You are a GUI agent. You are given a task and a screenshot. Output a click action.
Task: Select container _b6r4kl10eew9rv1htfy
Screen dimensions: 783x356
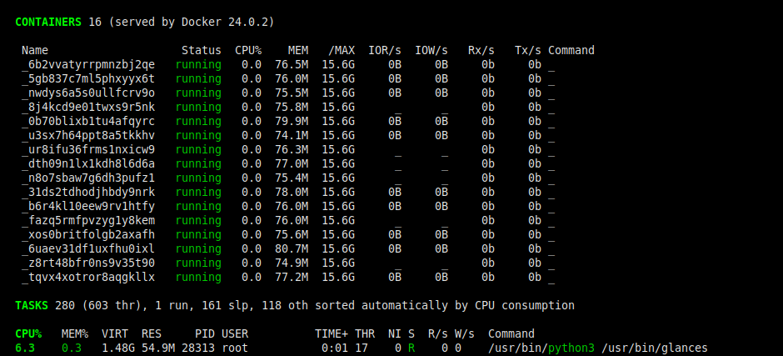[88, 207]
